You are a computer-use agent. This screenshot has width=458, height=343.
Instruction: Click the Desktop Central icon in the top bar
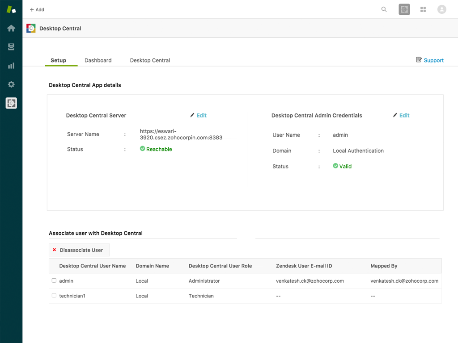(404, 9)
